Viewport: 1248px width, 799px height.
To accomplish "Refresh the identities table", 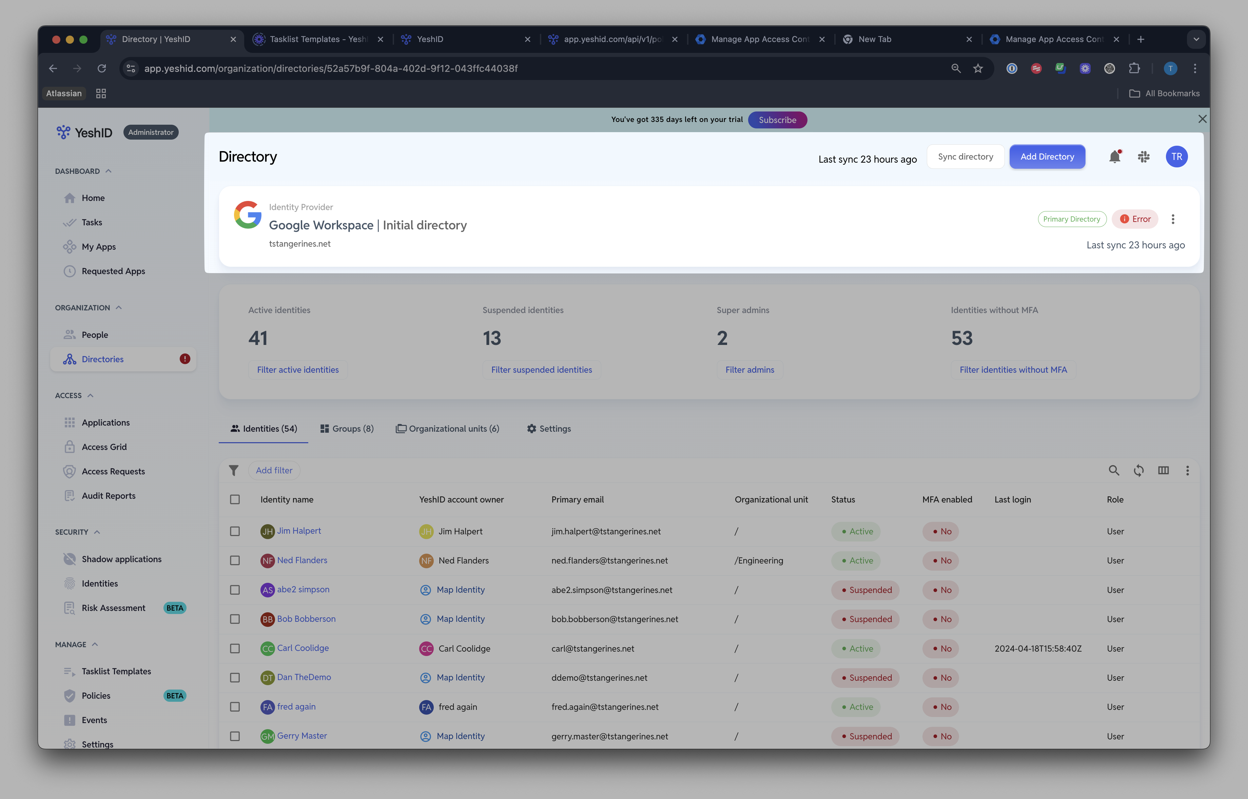I will [1138, 471].
